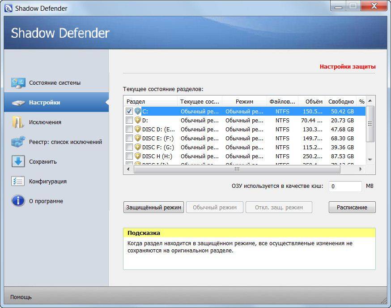Click the 68.30 GB free space cell
This screenshot has width=391, height=308.
click(342, 139)
